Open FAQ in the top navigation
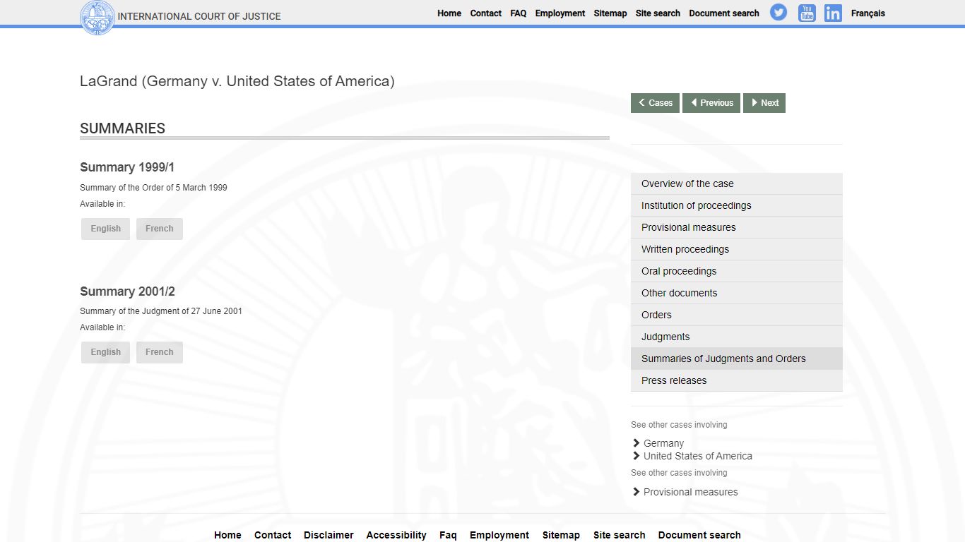Image resolution: width=965 pixels, height=542 pixels. tap(519, 13)
